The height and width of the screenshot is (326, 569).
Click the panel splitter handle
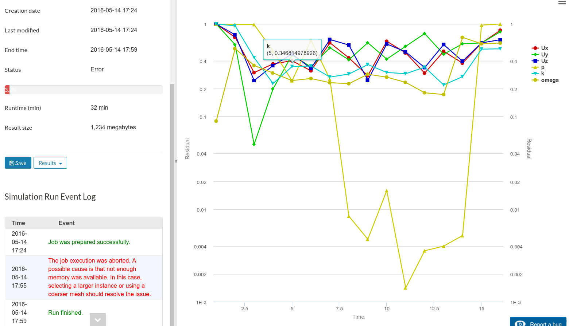[176, 161]
